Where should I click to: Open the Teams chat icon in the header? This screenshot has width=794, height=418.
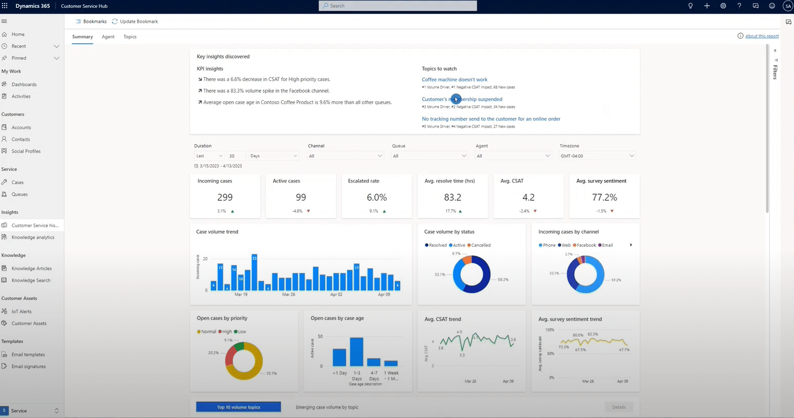click(x=756, y=6)
